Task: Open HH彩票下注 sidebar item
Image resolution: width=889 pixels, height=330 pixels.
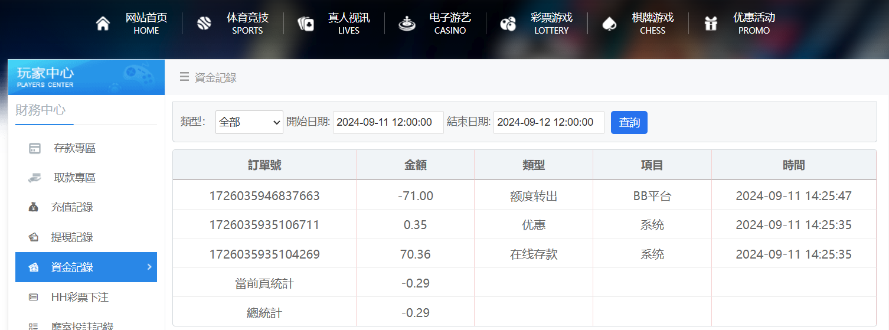Action: pyautogui.click(x=80, y=298)
